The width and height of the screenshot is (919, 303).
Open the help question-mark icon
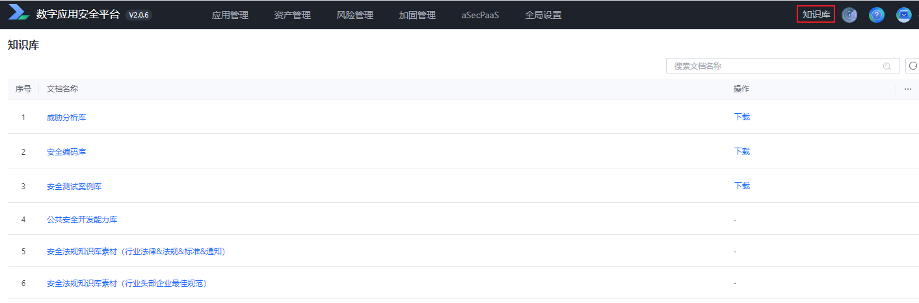pos(877,15)
